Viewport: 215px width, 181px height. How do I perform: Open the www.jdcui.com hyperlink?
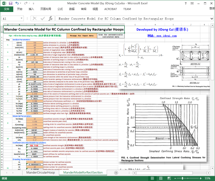pyautogui.click(x=162, y=35)
